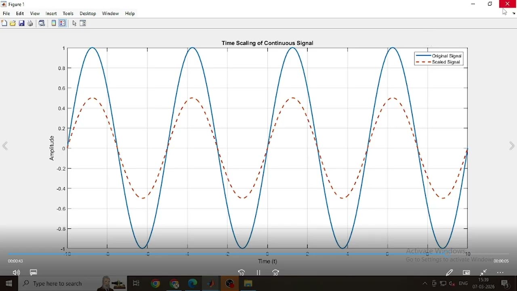Skip back 10 seconds
This screenshot has width=517, height=291.
242,273
